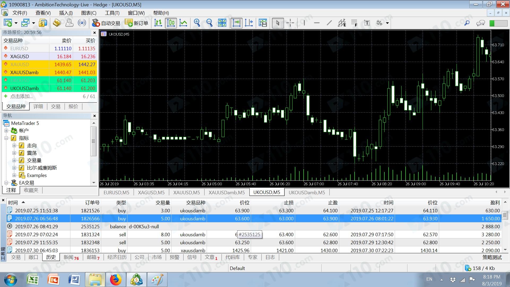Viewport: 510px width, 287px height.
Task: Open the 图表(C) charts menu
Action: click(88, 13)
